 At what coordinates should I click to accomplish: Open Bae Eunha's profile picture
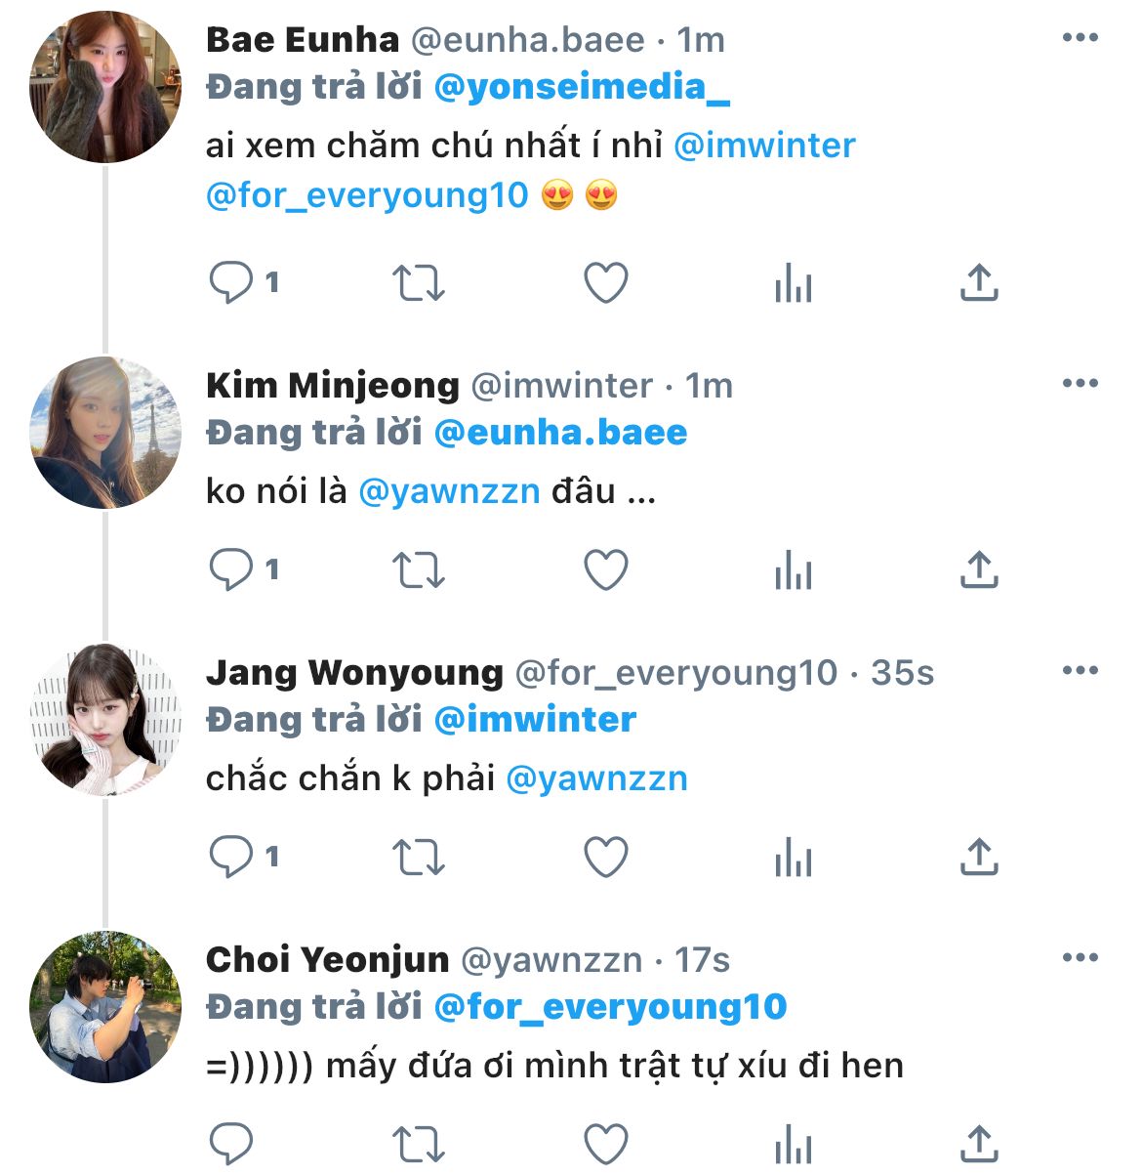(x=105, y=88)
